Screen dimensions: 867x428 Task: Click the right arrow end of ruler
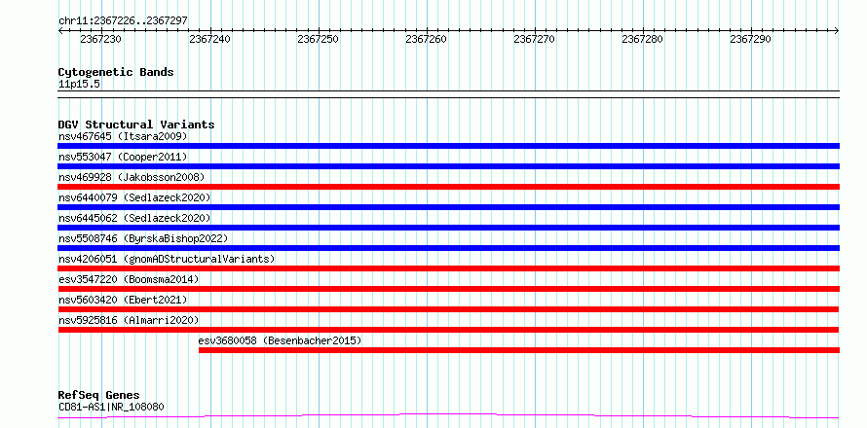click(837, 30)
